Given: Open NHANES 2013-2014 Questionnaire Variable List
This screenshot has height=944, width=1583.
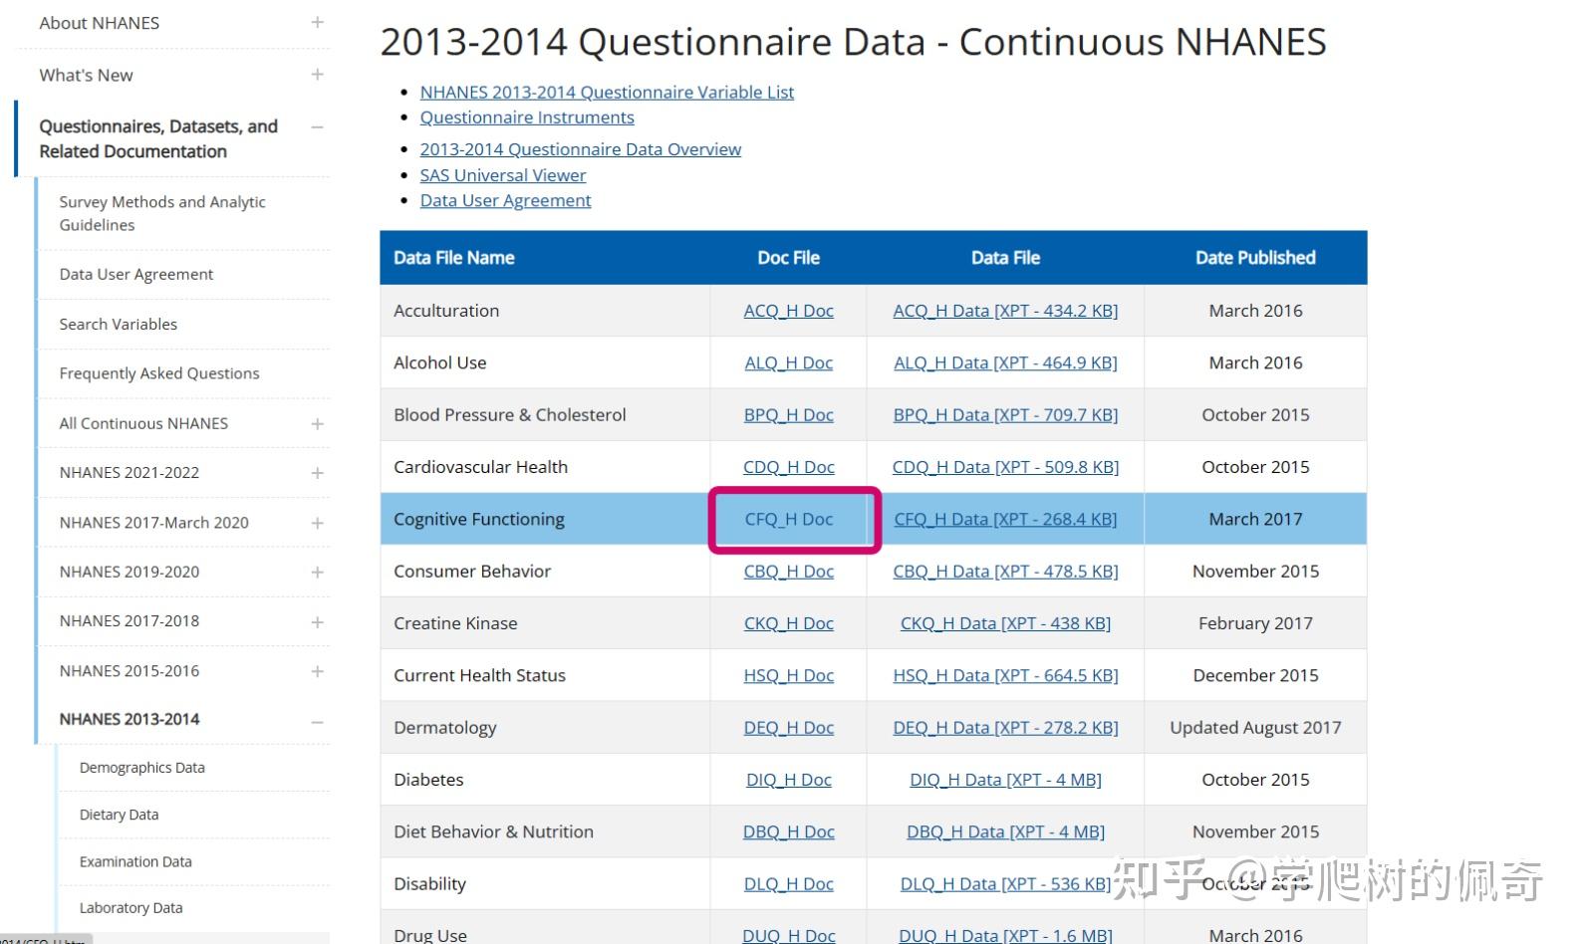Looking at the screenshot, I should click(x=607, y=93).
